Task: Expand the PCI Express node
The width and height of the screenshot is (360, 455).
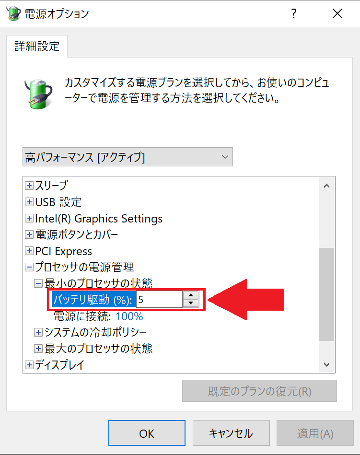Action: pos(29,251)
